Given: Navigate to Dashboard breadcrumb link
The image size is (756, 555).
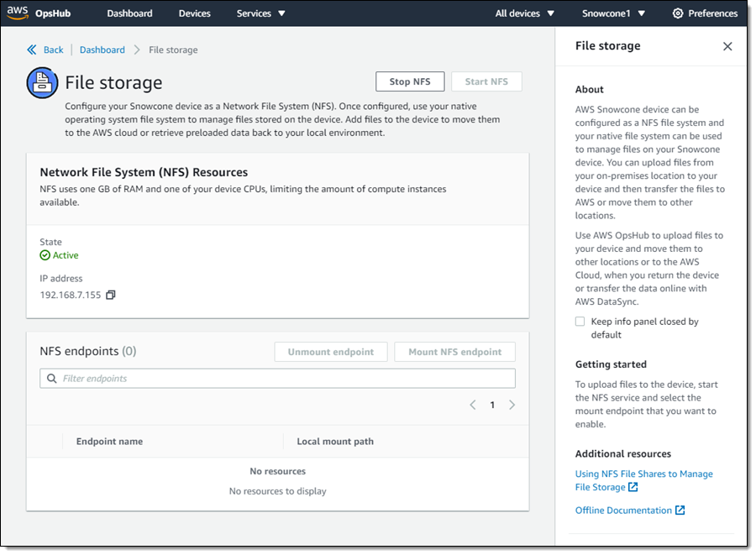Looking at the screenshot, I should tap(103, 50).
